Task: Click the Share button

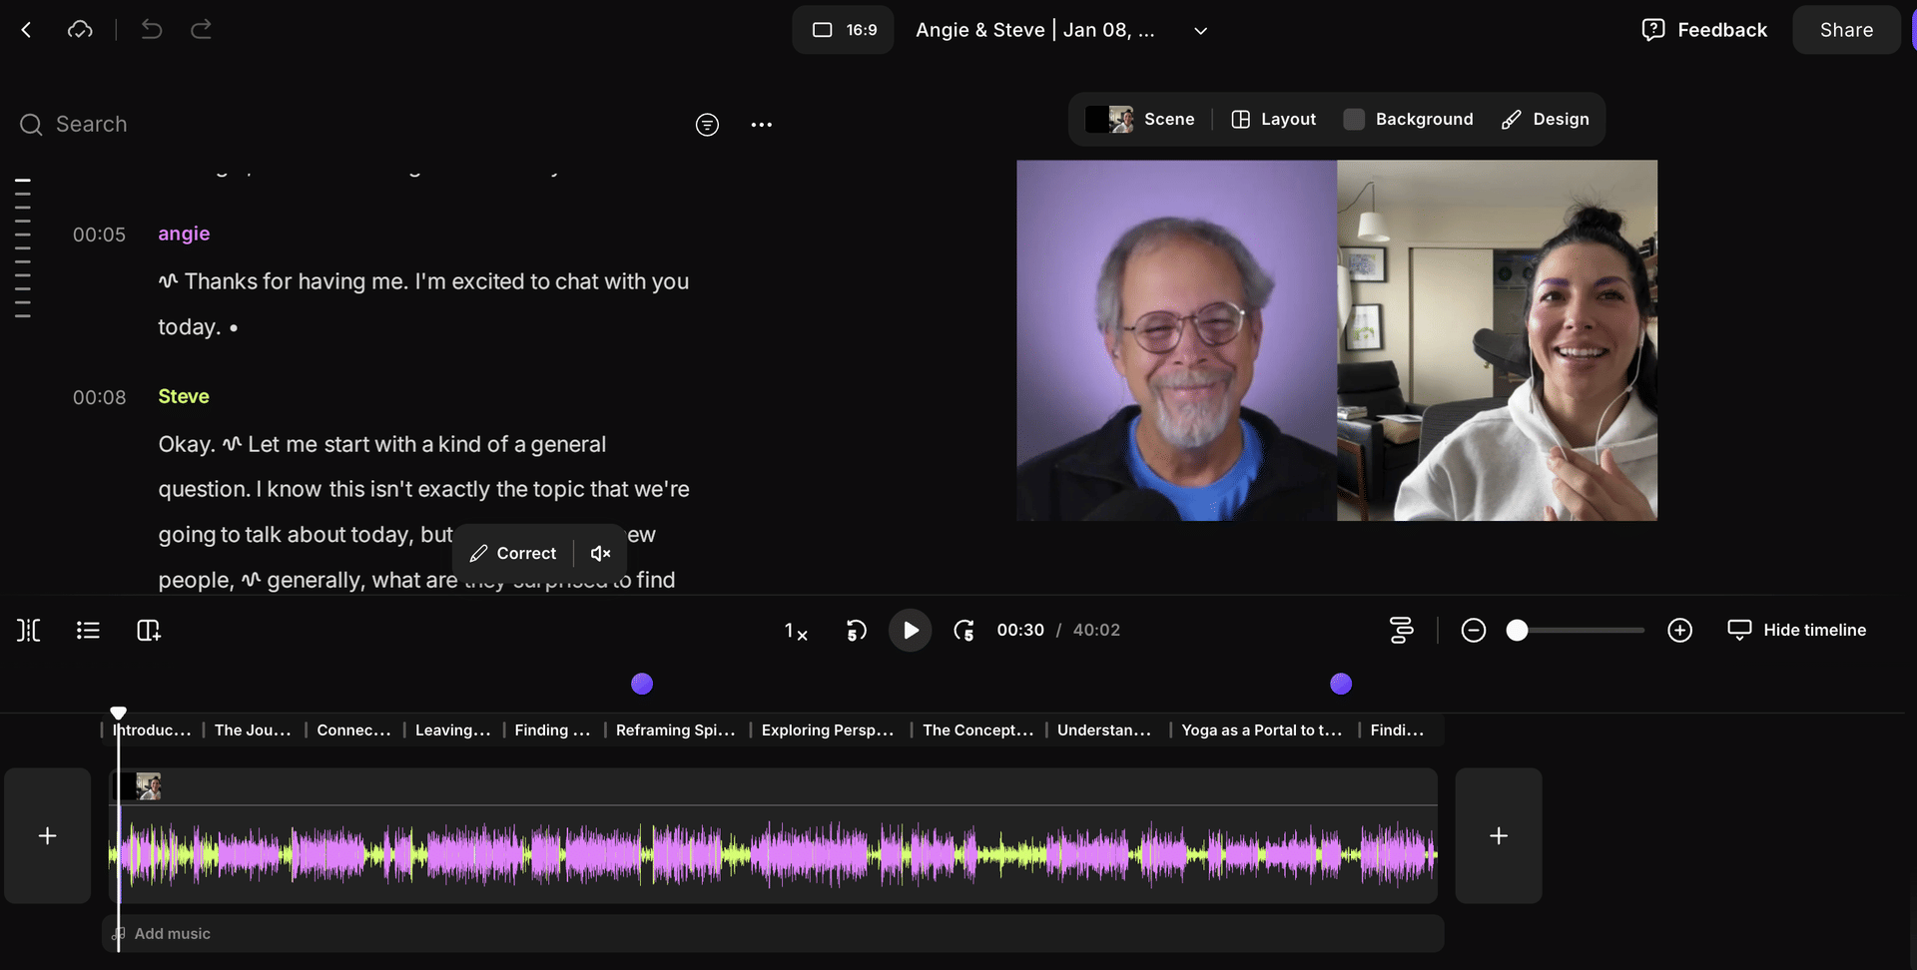Action: pos(1845,30)
